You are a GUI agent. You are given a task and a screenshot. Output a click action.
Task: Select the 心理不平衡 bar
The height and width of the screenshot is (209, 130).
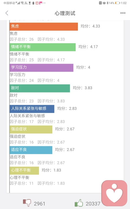tap(24, 170)
